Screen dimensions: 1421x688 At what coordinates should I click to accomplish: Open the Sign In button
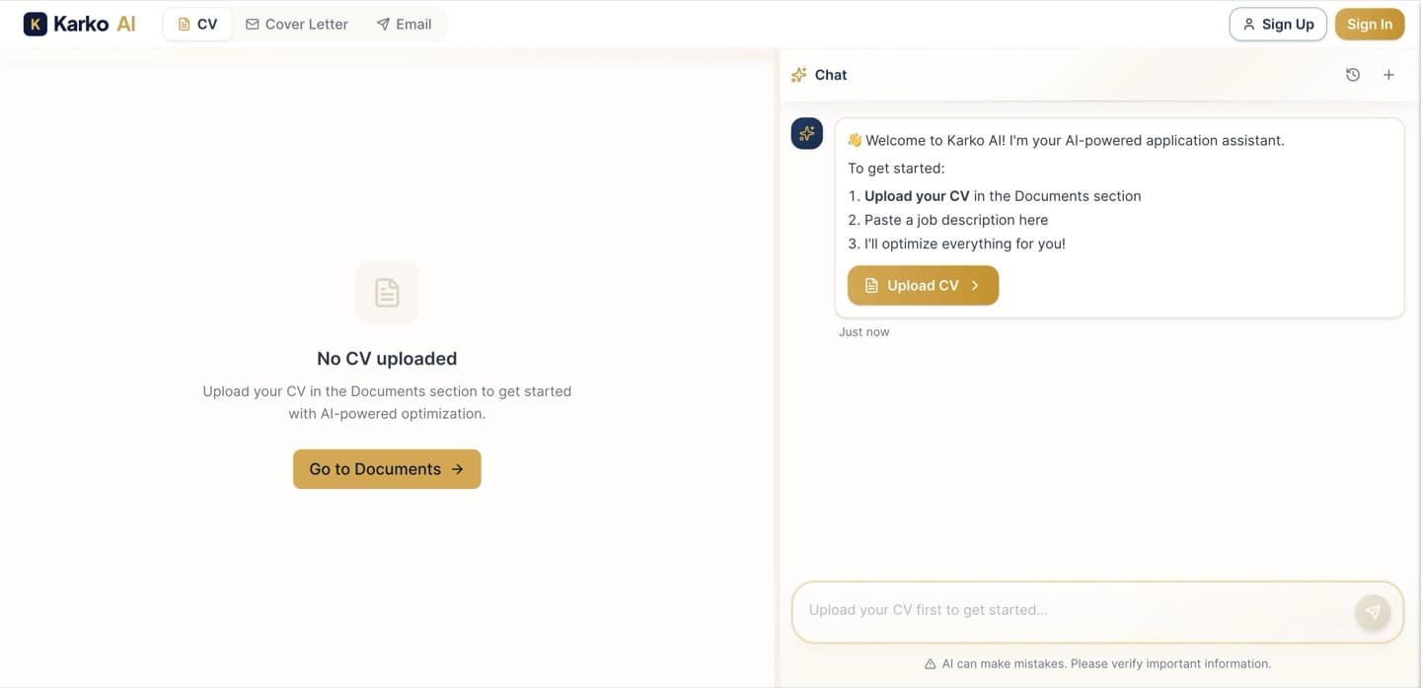(x=1370, y=23)
